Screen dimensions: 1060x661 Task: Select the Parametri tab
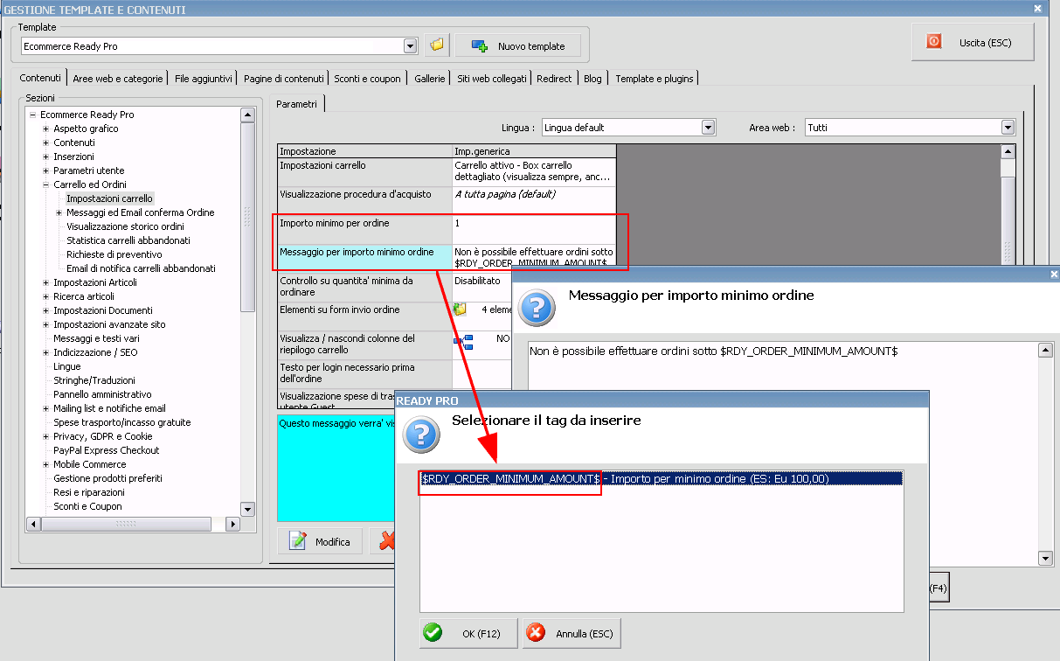297,104
